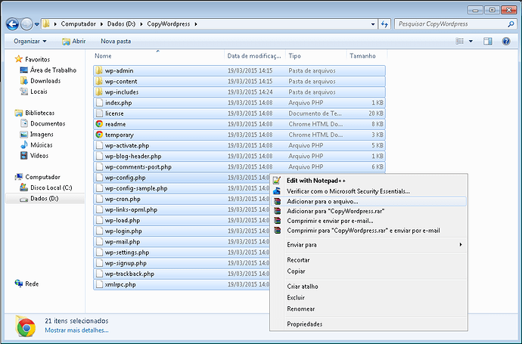Click the Forward navigation arrow
Viewport: 522px width, 344px height.
pos(26,24)
